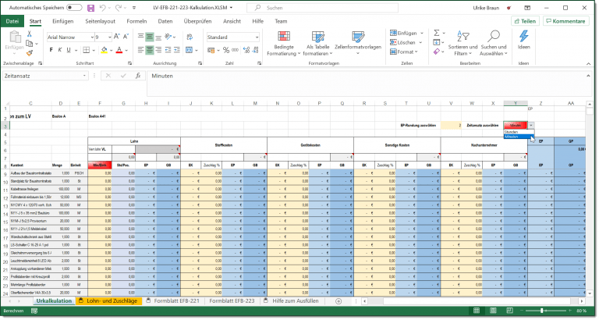Apply italic formatting
The image size is (599, 320).
point(60,50)
